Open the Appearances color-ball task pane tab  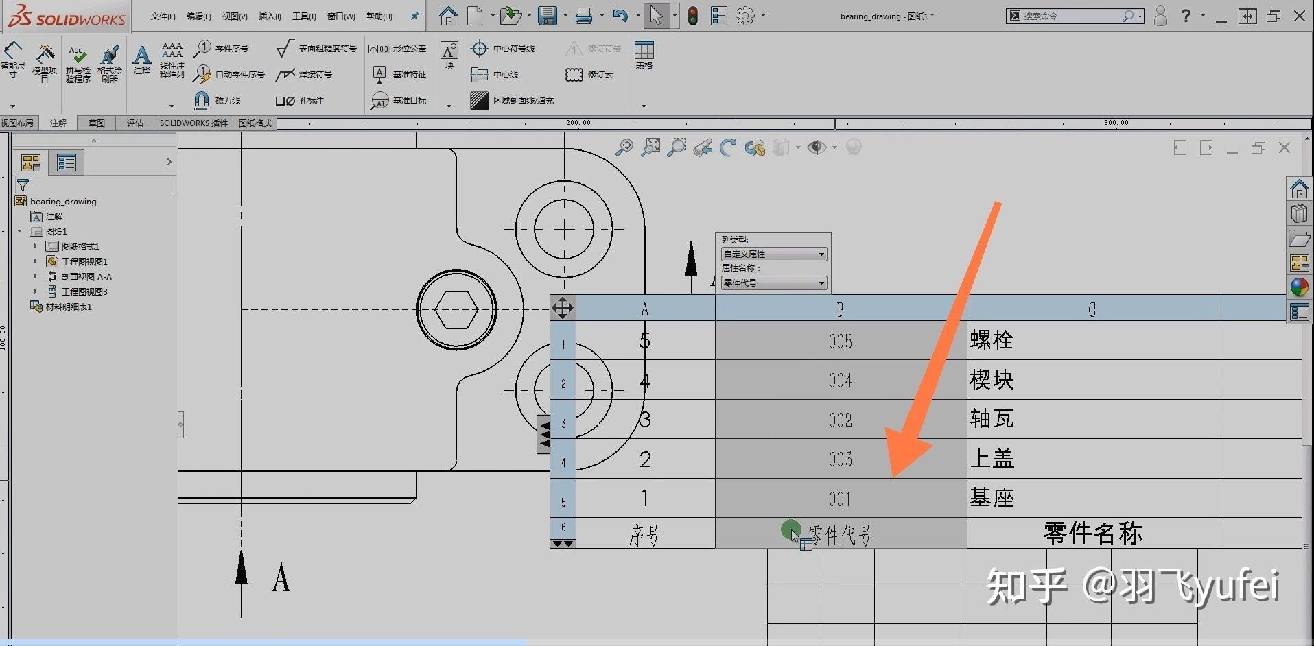pos(1299,287)
